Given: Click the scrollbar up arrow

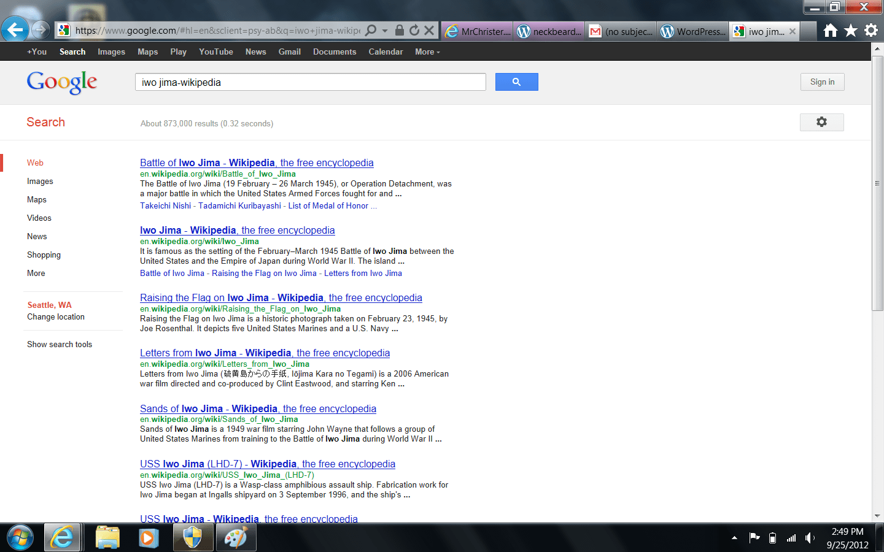Looking at the screenshot, I should tap(877, 48).
